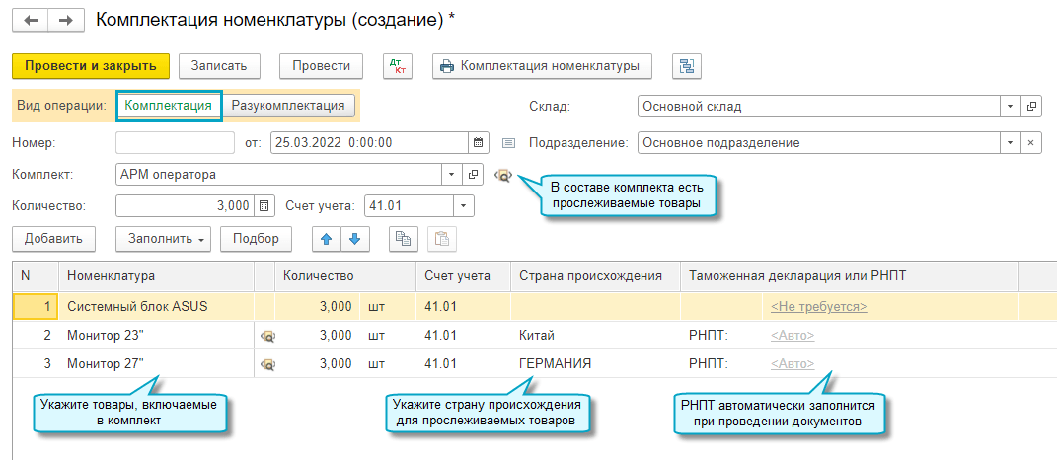
Task: Expand the Склад dropdown list
Action: [1010, 106]
